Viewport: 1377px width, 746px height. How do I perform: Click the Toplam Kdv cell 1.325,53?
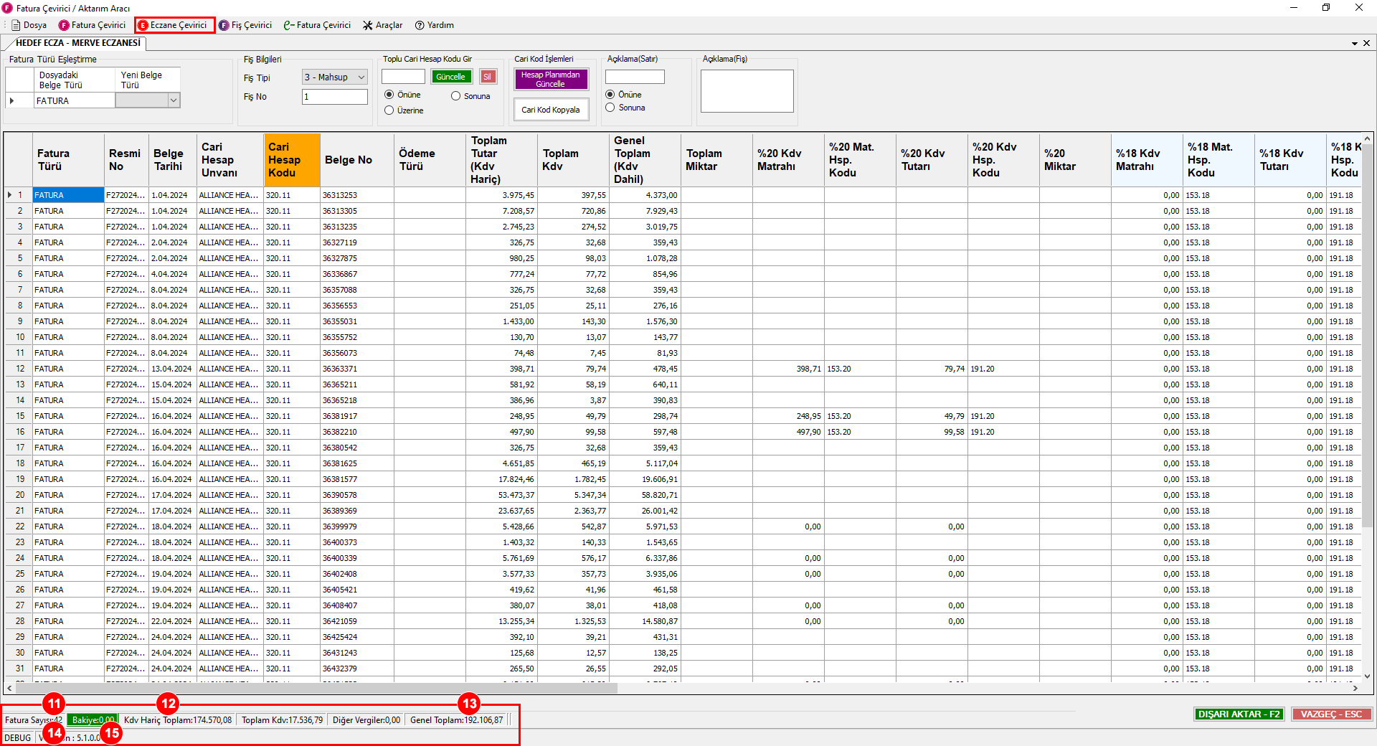[573, 621]
